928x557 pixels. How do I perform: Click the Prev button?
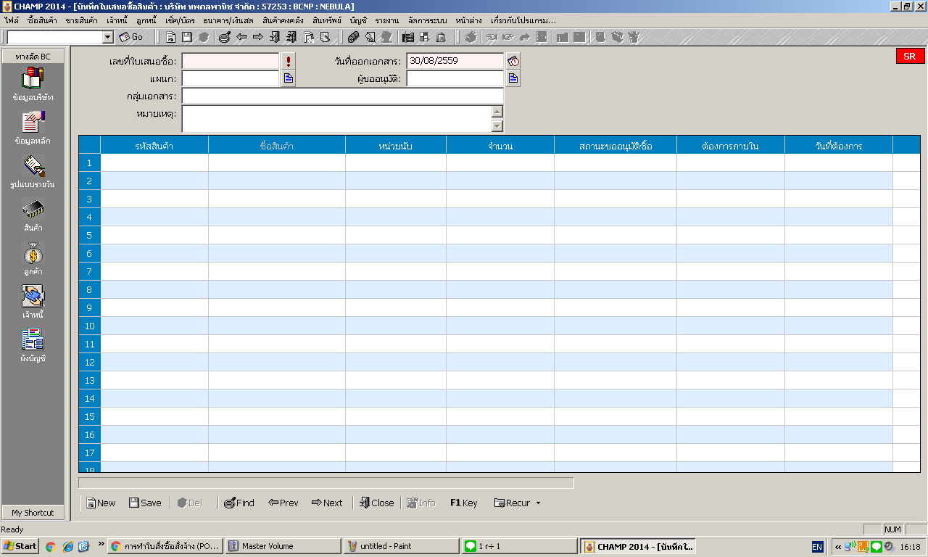[x=283, y=503]
